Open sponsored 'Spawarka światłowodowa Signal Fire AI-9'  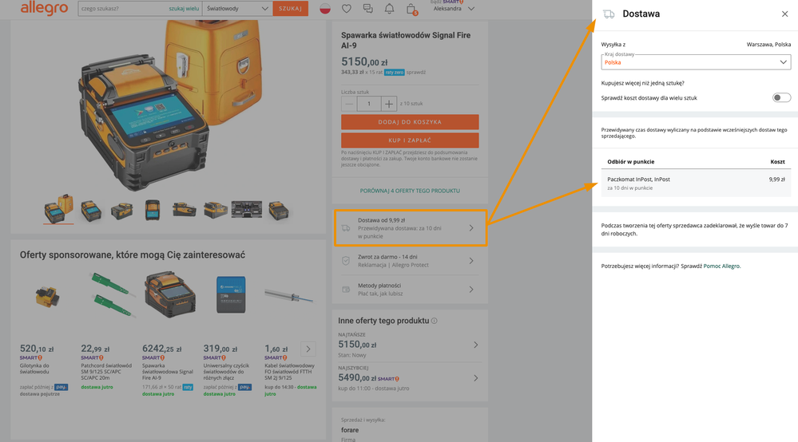click(168, 371)
